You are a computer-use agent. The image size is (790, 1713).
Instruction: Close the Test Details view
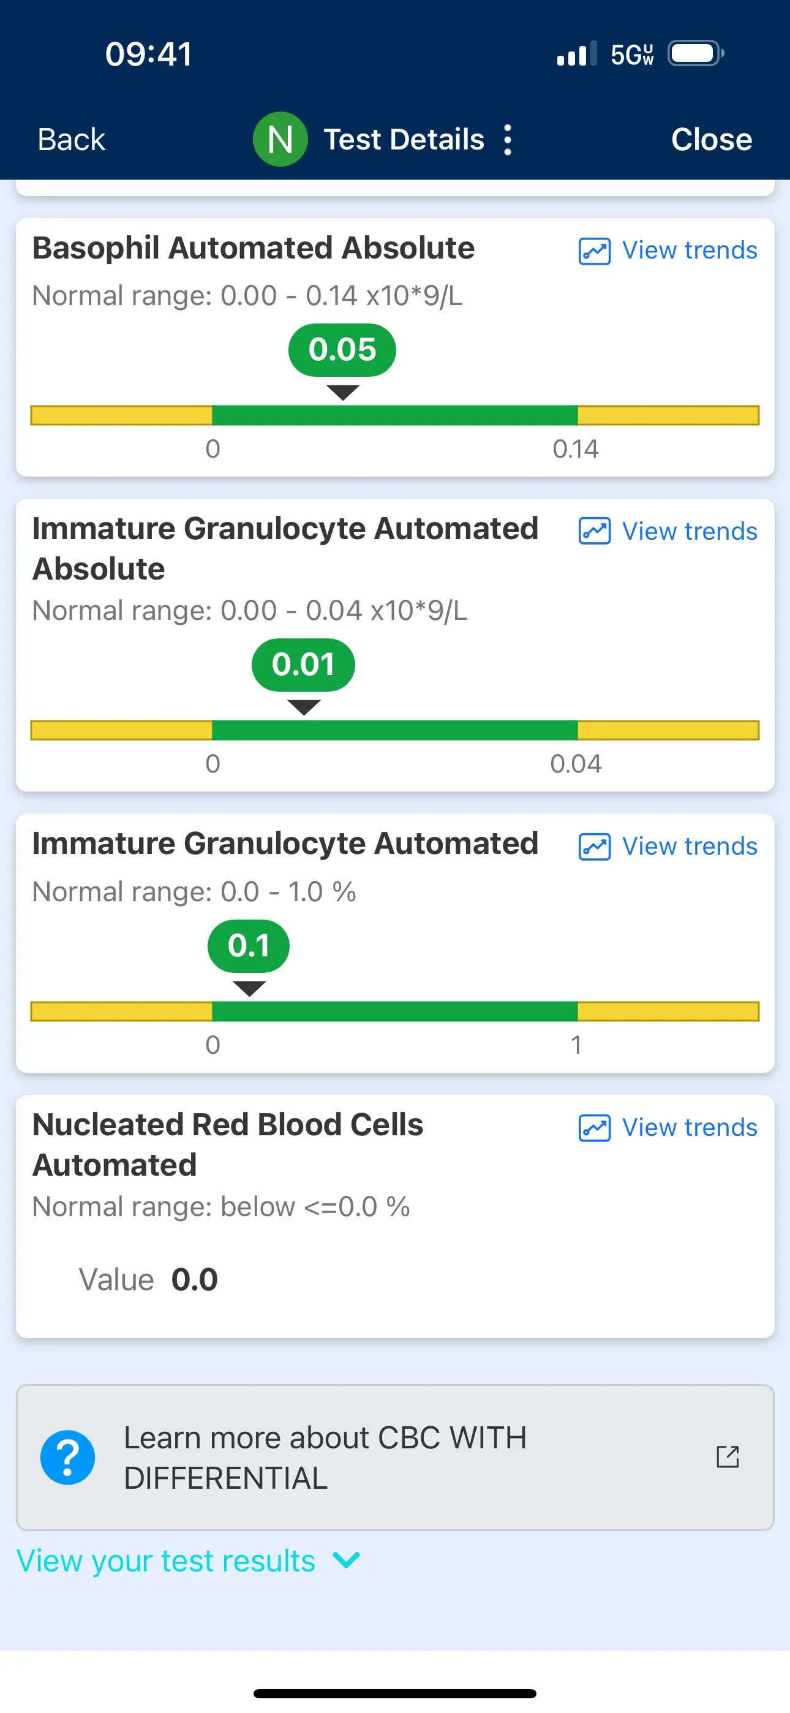click(711, 140)
